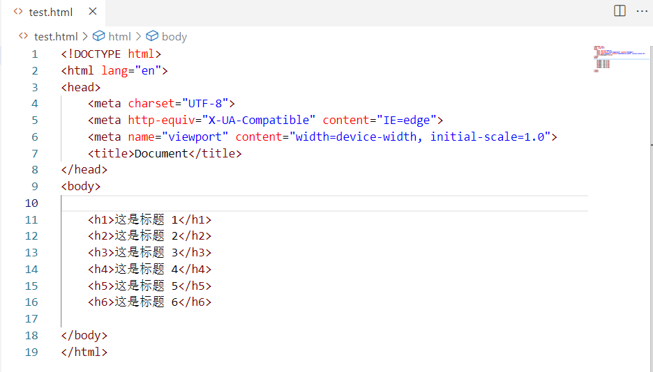Click the word Document inside the title tag
Viewport: 653px width, 372px height.
pos(160,153)
